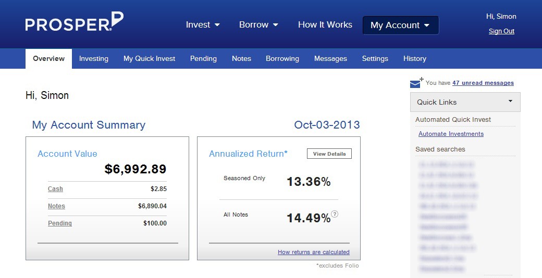Go to How It Works page
The width and height of the screenshot is (542, 278).
(x=325, y=24)
